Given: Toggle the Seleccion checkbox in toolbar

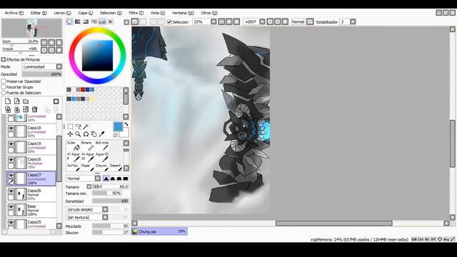Looking at the screenshot, I should tap(169, 22).
